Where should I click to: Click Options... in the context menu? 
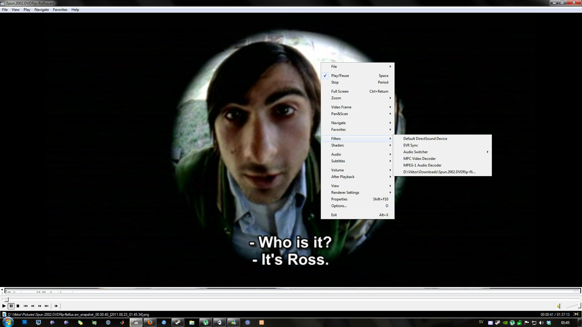click(339, 206)
